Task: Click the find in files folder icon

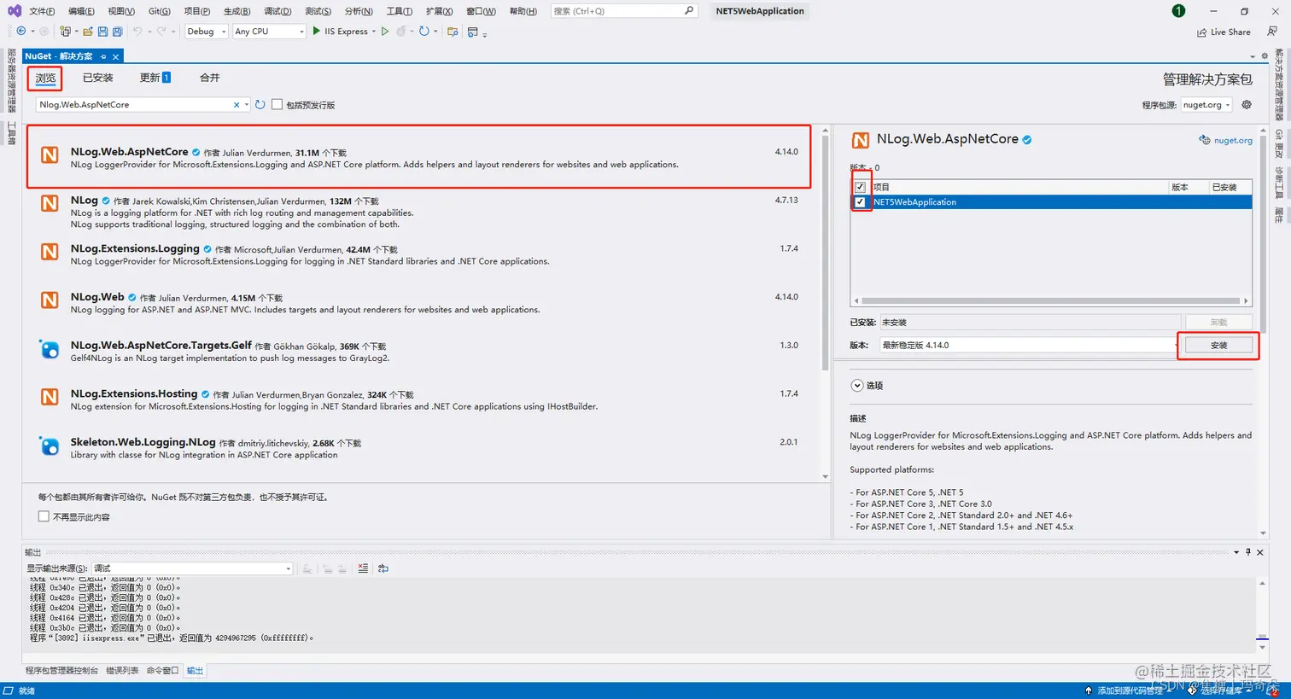Action: [453, 32]
